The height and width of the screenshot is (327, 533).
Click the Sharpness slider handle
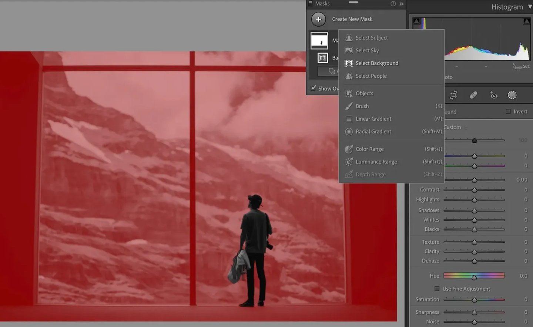474,313
